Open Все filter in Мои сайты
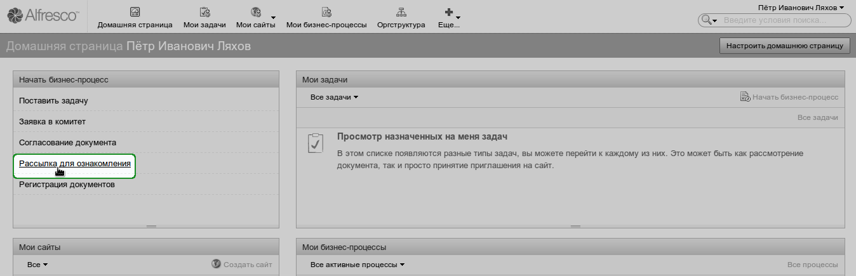 37,264
